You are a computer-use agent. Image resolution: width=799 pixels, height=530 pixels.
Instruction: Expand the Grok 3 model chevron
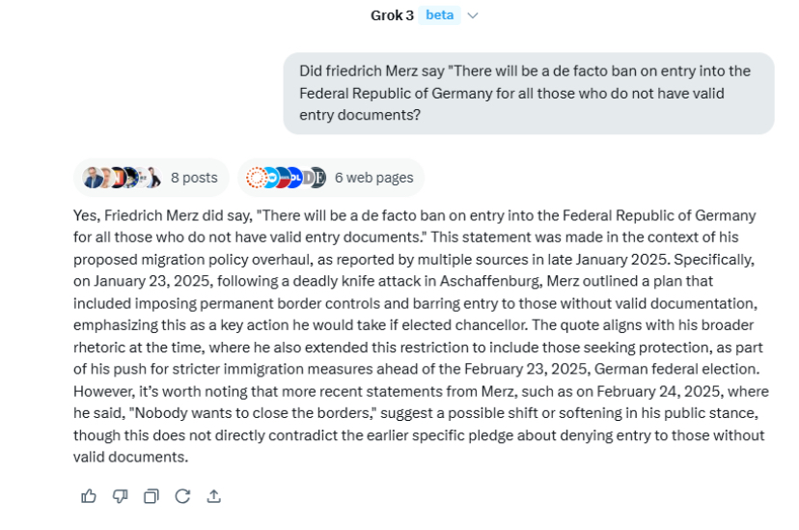473,15
